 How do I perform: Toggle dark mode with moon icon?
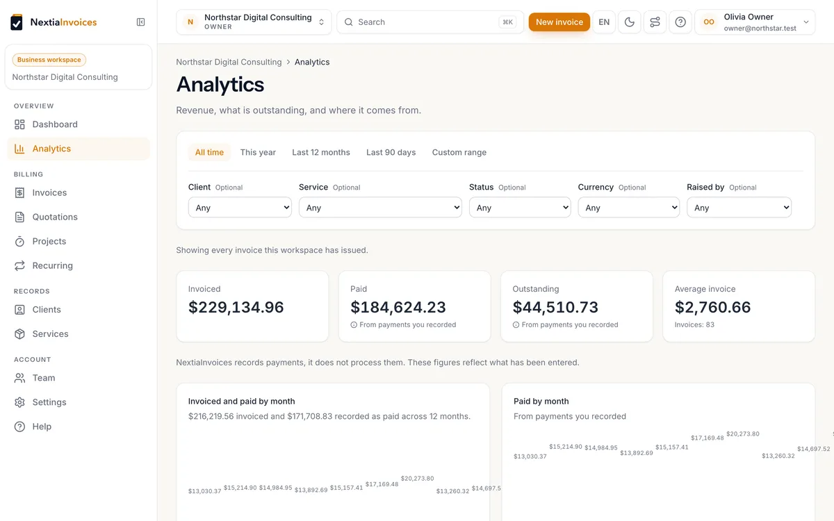[630, 22]
